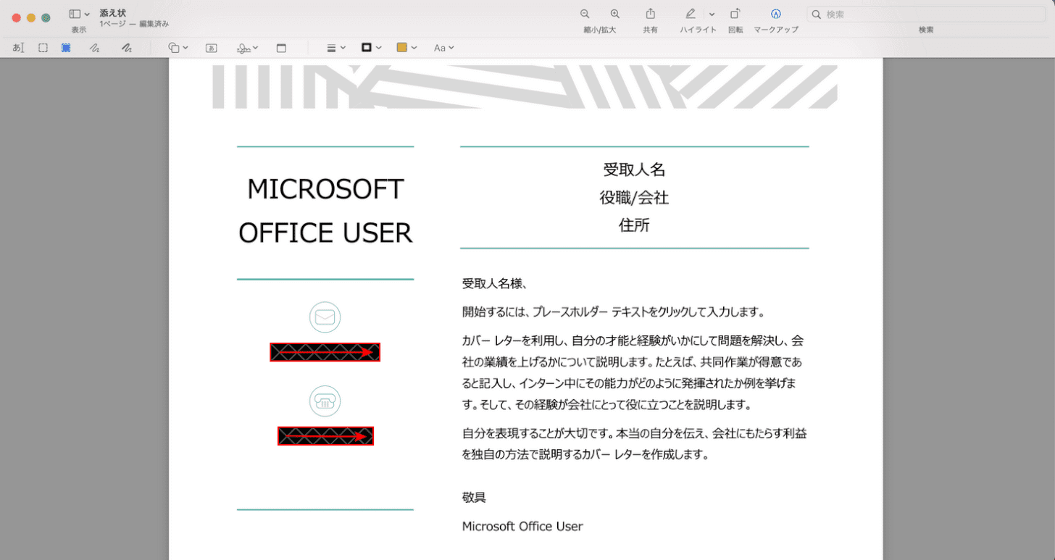Viewport: 1055px width, 560px height.
Task: Open the Aa text style dropdown
Action: pyautogui.click(x=443, y=48)
